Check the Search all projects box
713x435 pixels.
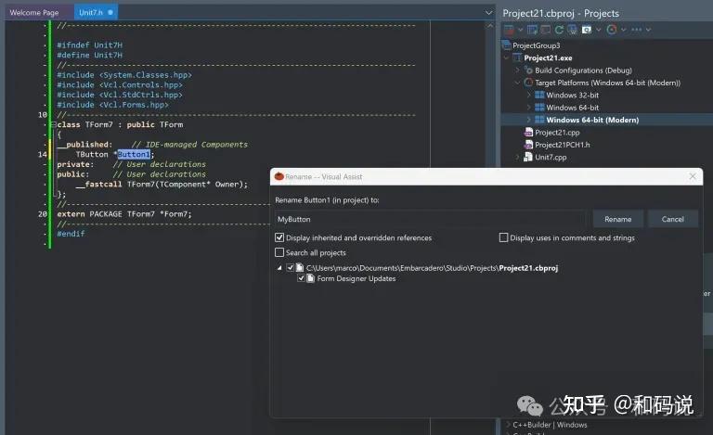(x=279, y=252)
